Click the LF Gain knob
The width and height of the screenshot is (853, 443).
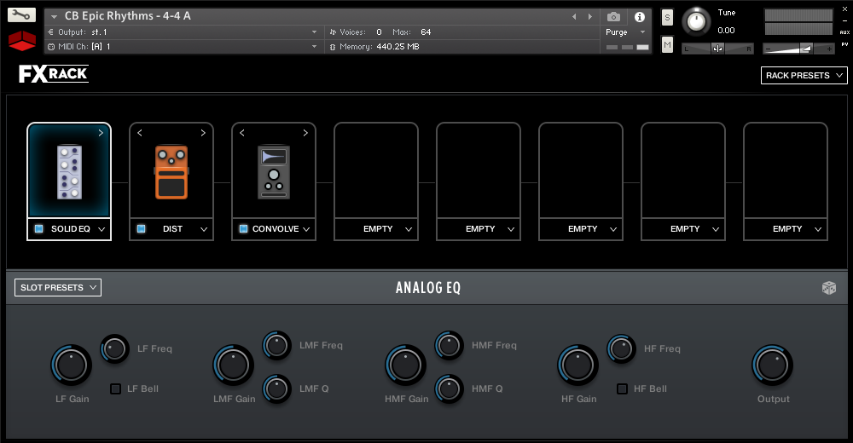(x=72, y=365)
